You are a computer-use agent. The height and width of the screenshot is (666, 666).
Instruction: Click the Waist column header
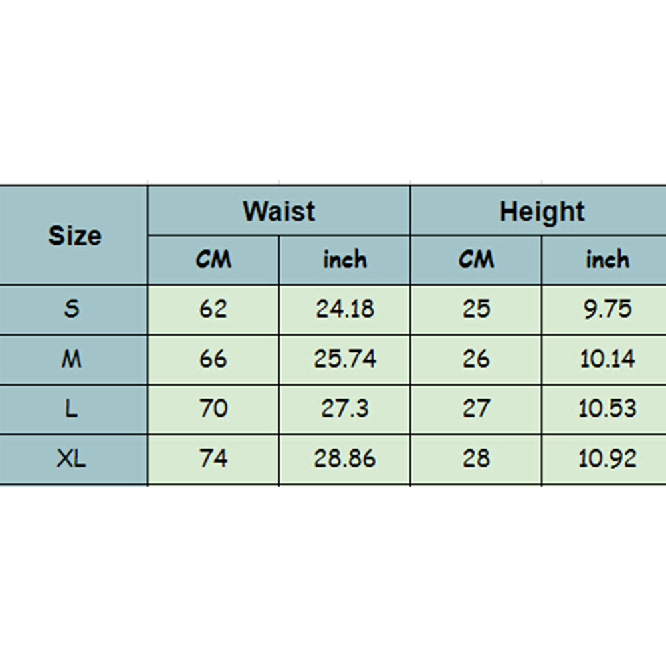pos(279,211)
